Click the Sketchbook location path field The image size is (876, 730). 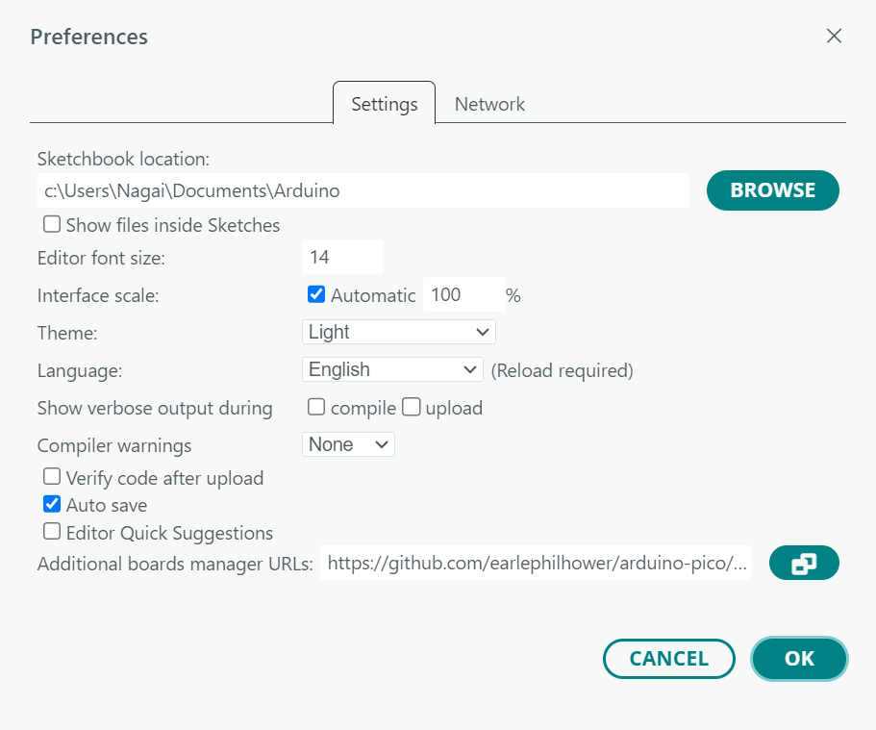[363, 190]
